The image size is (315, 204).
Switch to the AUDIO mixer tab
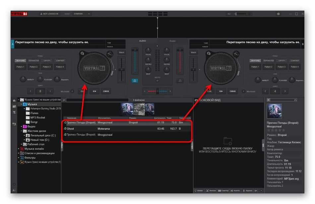point(143,41)
